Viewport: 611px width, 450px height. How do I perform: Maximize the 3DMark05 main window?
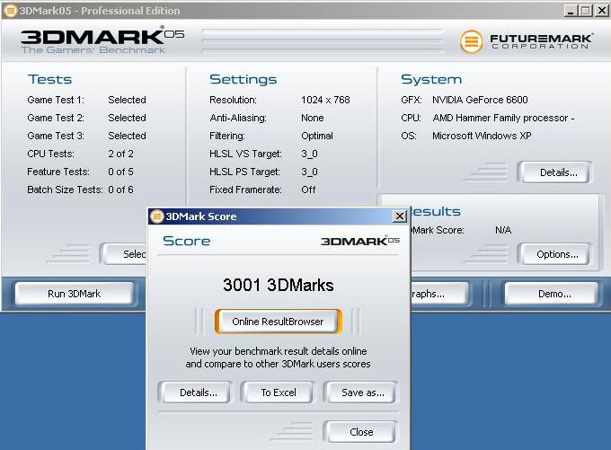(586, 11)
